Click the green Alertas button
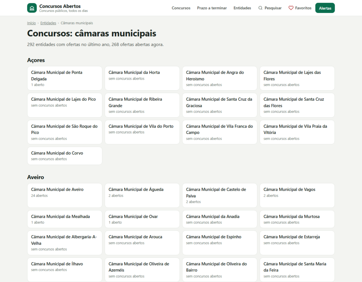362x282 pixels. coord(325,8)
